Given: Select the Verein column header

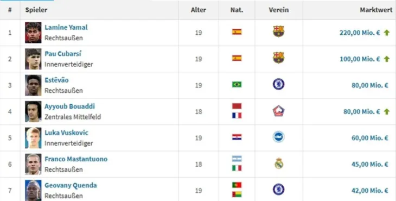Looking at the screenshot, I should point(279,10).
